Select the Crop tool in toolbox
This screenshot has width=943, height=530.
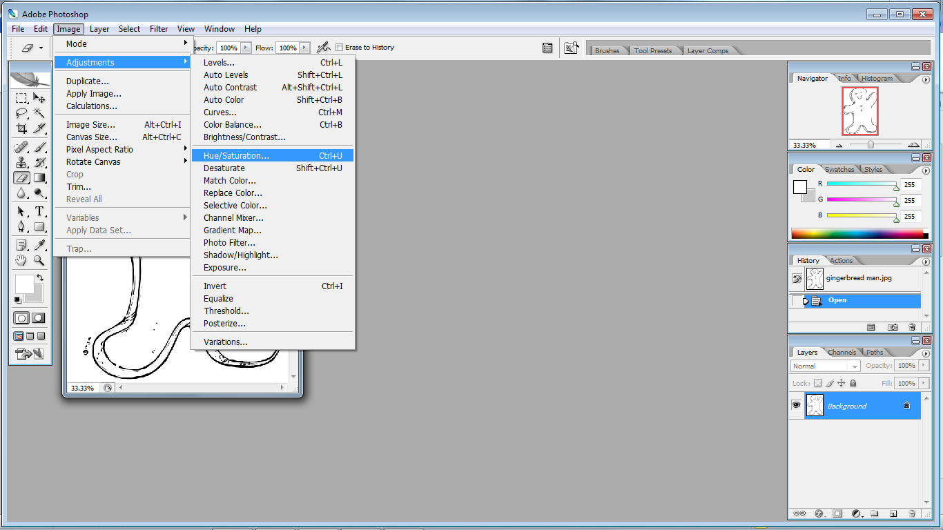pyautogui.click(x=21, y=128)
